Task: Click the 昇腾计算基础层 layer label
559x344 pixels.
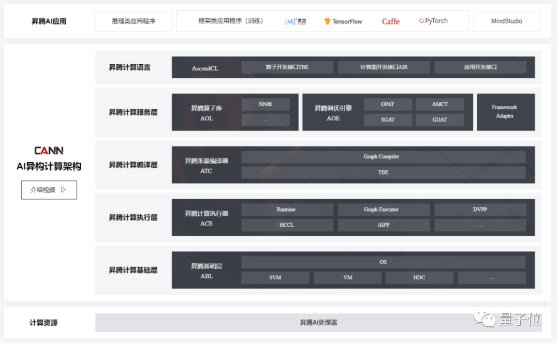Action: click(133, 270)
